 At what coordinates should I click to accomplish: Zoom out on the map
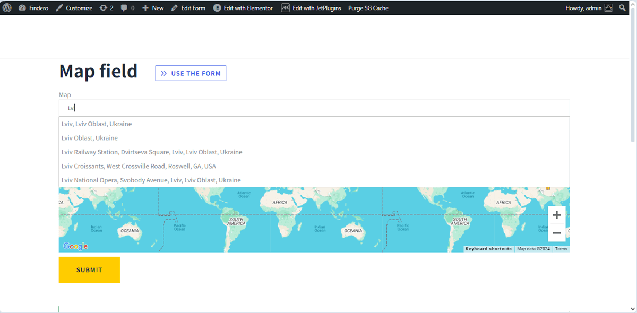point(556,233)
